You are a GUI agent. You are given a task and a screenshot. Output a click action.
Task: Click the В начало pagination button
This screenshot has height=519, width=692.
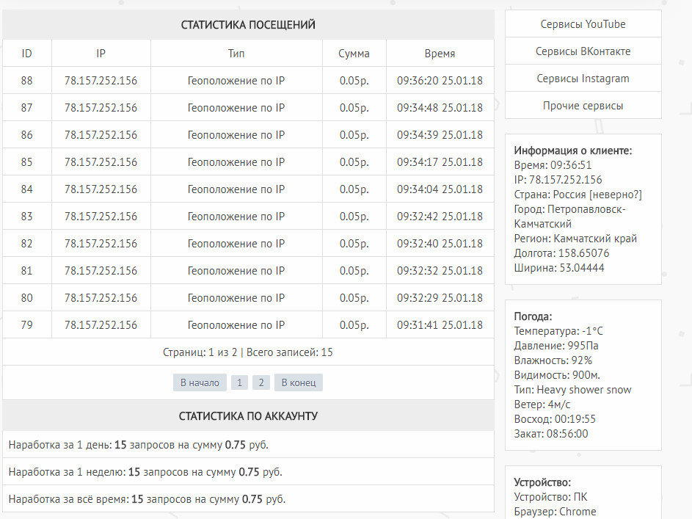pyautogui.click(x=200, y=382)
